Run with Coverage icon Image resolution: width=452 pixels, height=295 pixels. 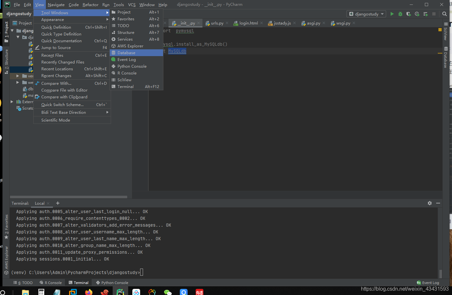point(409,14)
